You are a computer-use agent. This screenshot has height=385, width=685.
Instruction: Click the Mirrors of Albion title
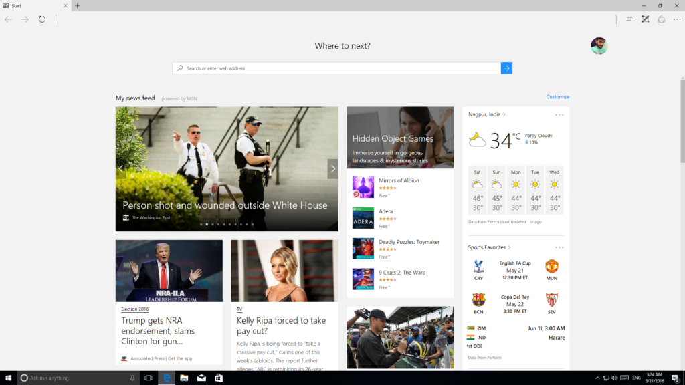(x=399, y=180)
